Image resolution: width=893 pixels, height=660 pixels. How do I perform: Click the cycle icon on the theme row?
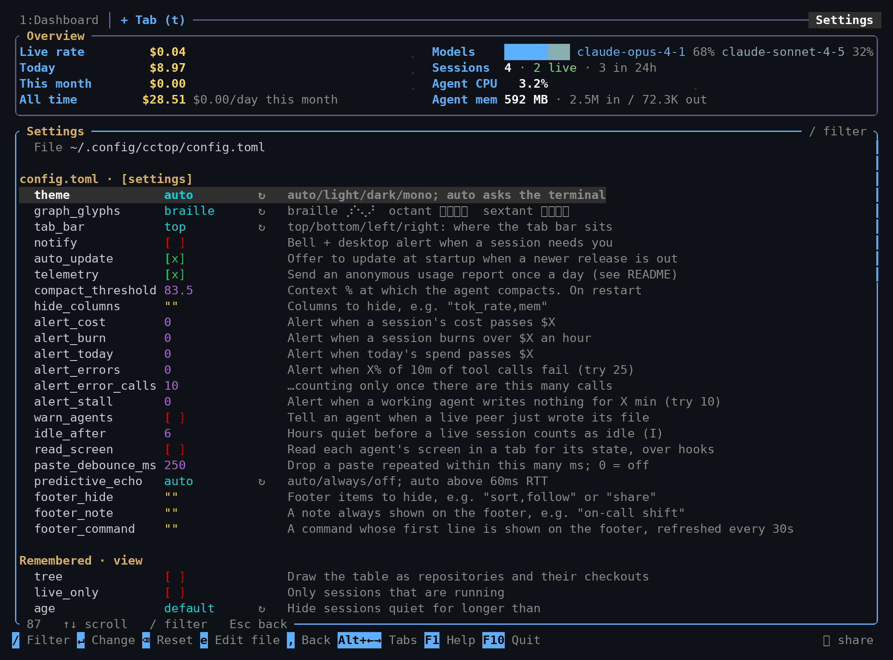262,196
